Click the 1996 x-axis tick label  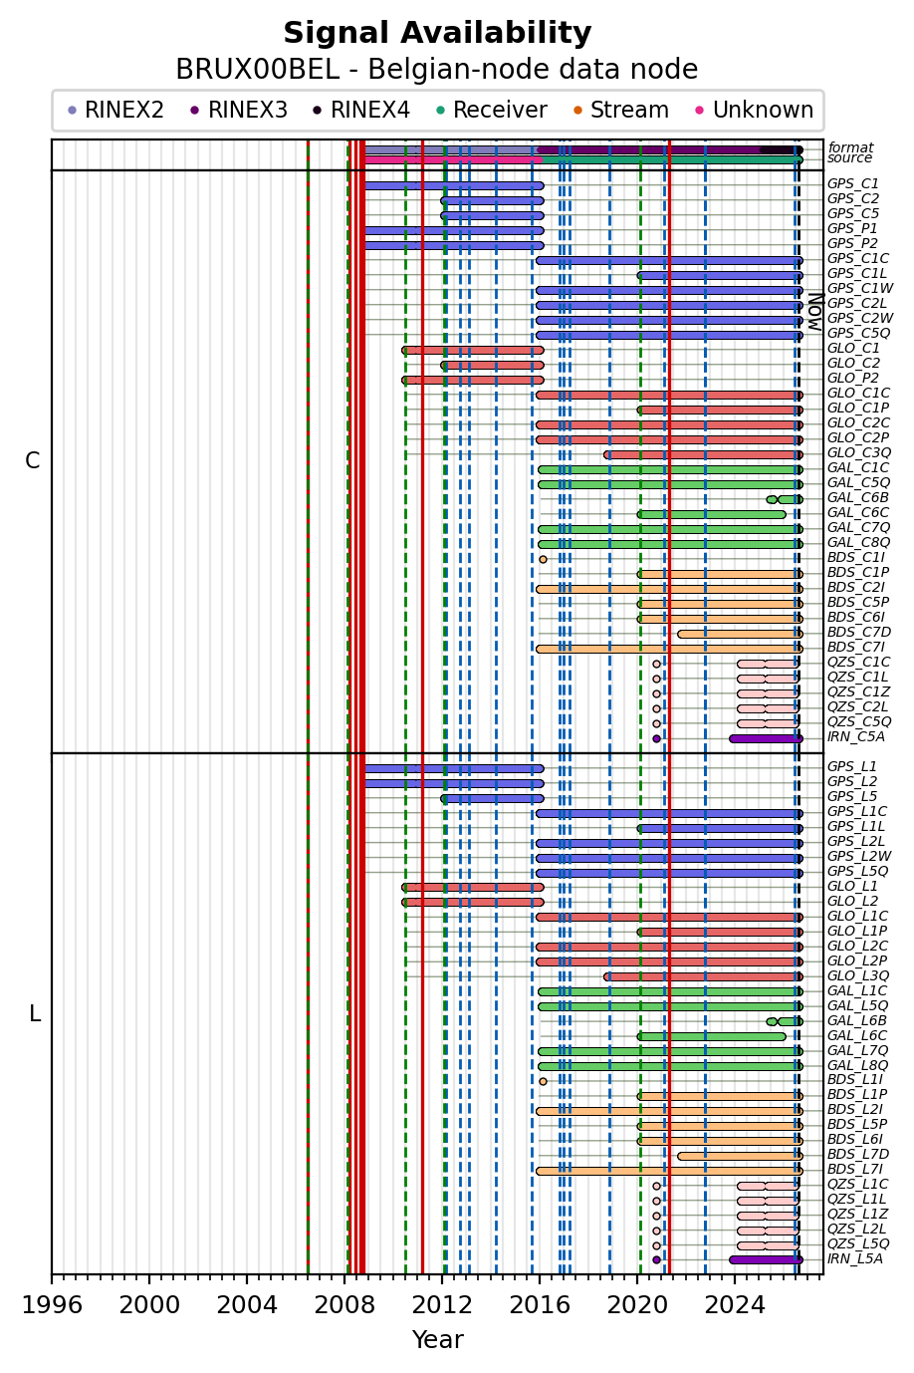(52, 1304)
